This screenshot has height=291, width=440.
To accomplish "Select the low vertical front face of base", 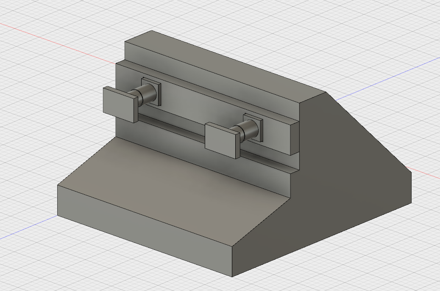I will tap(145, 230).
